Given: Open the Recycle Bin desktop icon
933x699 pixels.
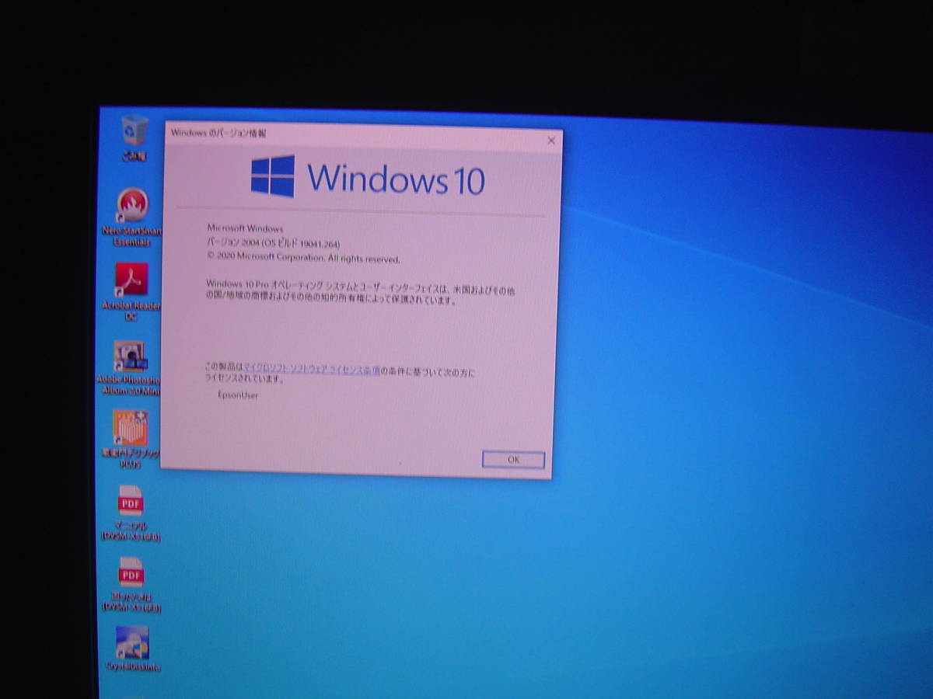Looking at the screenshot, I should tap(134, 137).
